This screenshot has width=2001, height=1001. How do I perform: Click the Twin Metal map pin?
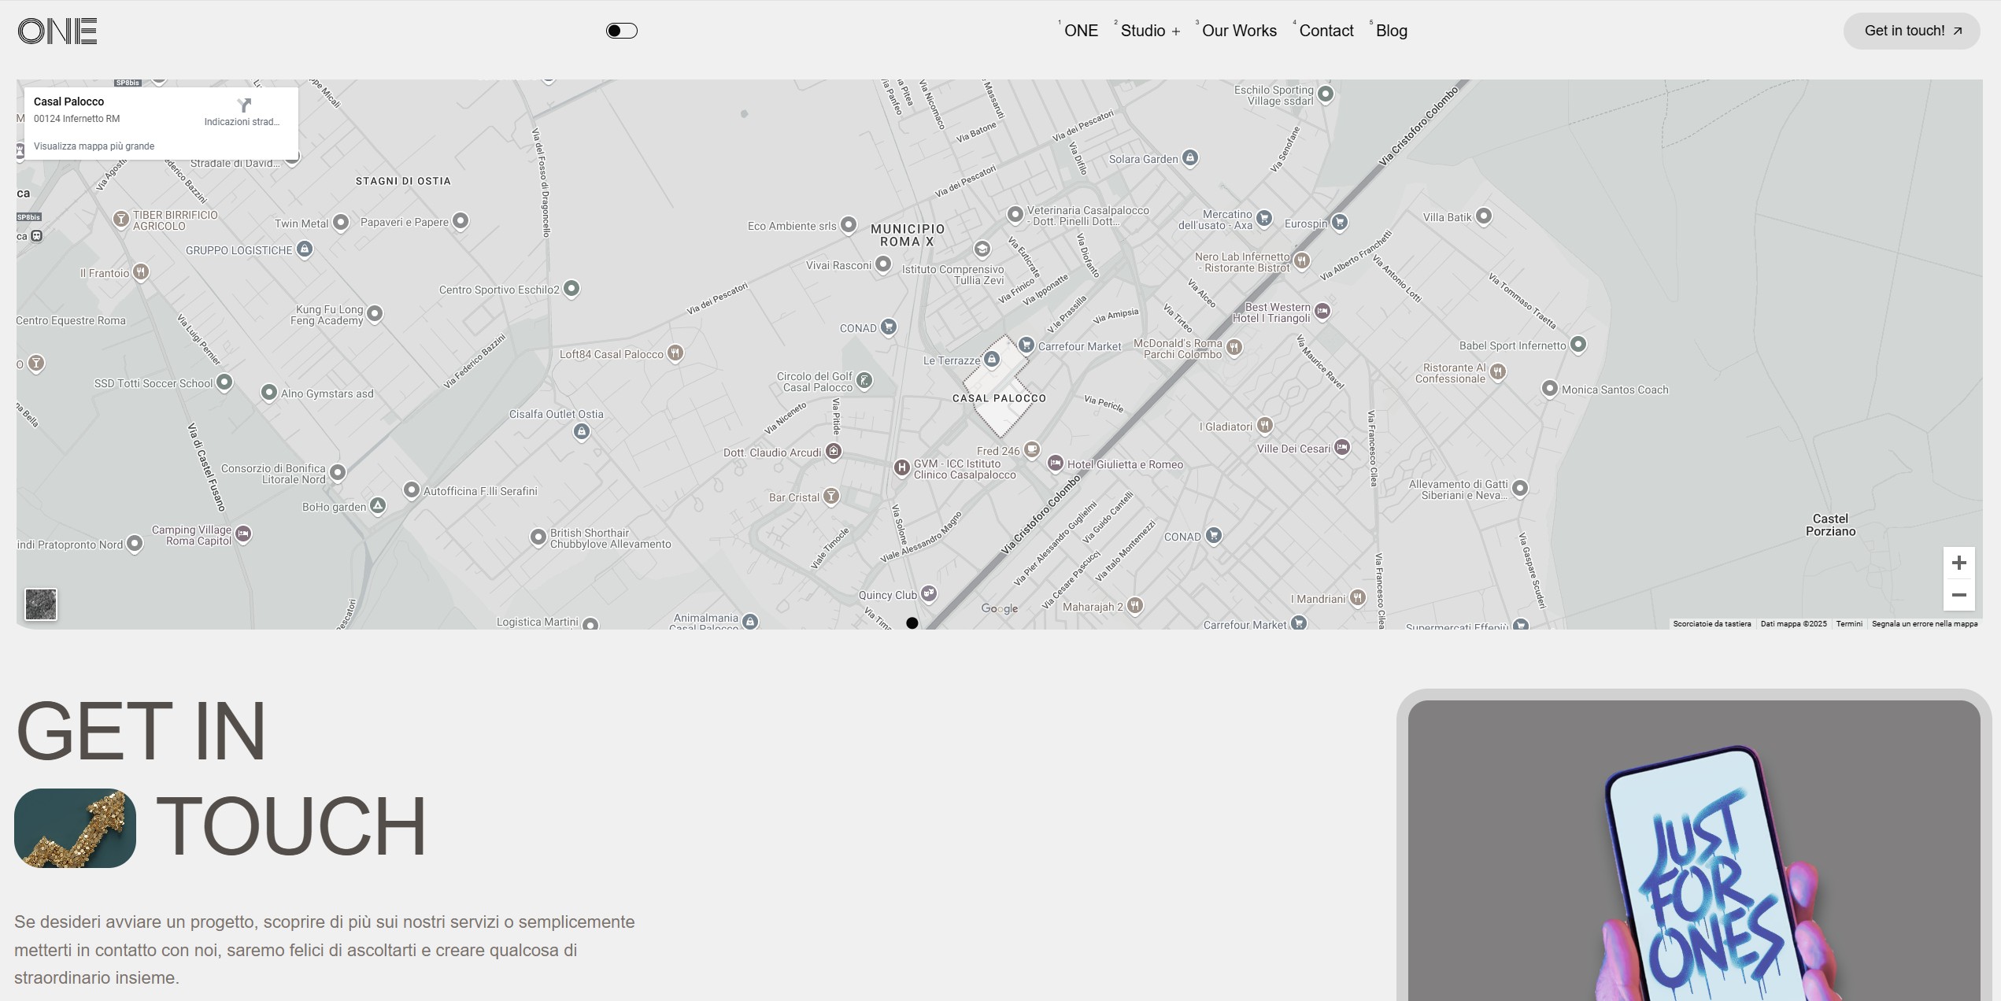click(x=341, y=223)
